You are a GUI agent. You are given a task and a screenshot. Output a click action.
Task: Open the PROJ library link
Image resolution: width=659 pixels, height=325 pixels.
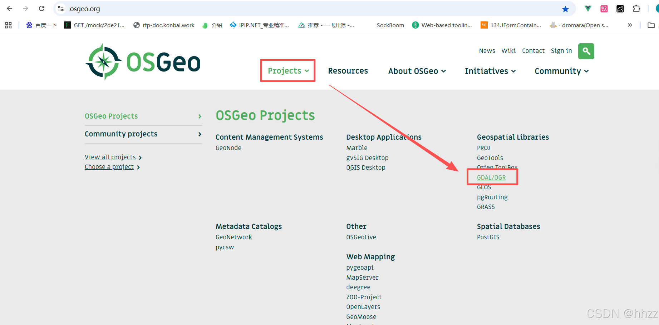pos(483,148)
